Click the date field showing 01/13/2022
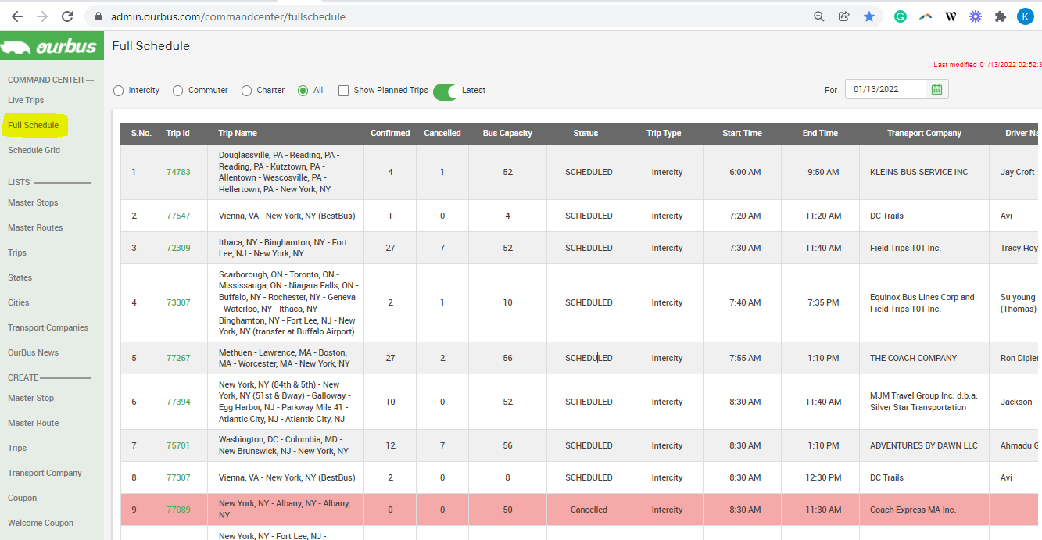The image size is (1042, 540). click(886, 89)
